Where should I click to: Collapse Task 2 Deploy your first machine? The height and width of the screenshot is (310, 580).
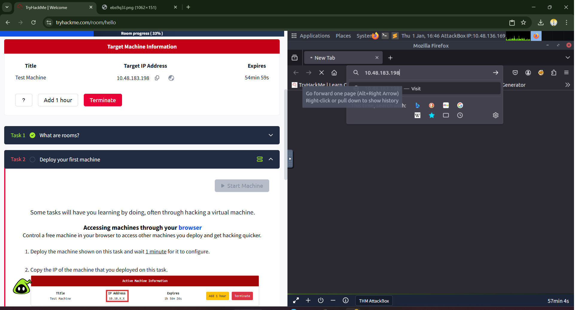click(271, 159)
